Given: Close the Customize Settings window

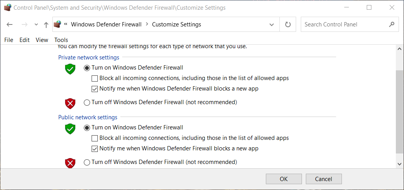Looking at the screenshot, I should [392, 8].
